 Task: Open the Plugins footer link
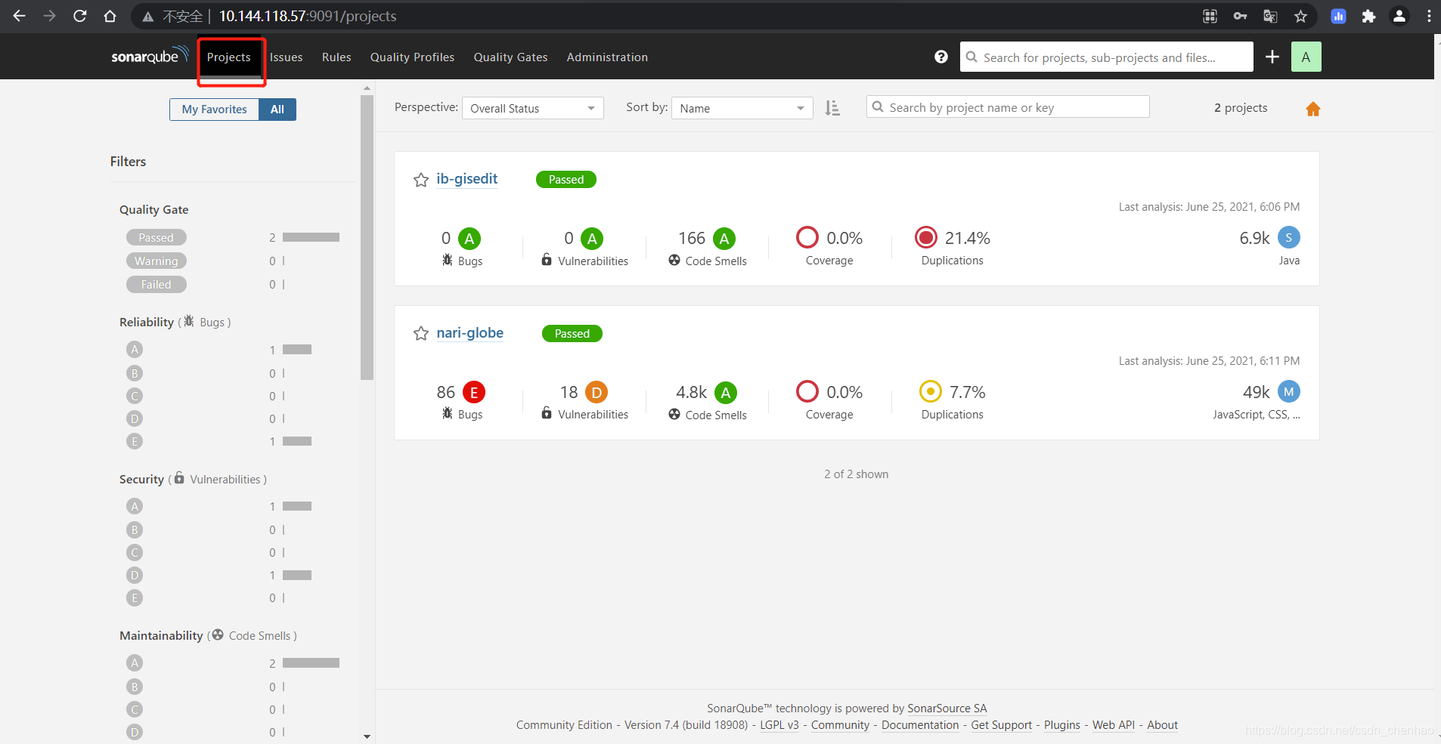tap(1062, 724)
